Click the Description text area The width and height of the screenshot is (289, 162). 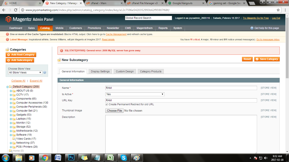tap(181, 134)
